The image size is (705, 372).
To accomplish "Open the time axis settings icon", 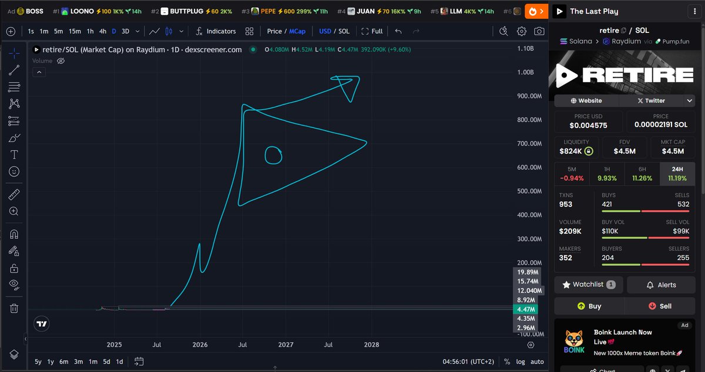I will coord(531,345).
